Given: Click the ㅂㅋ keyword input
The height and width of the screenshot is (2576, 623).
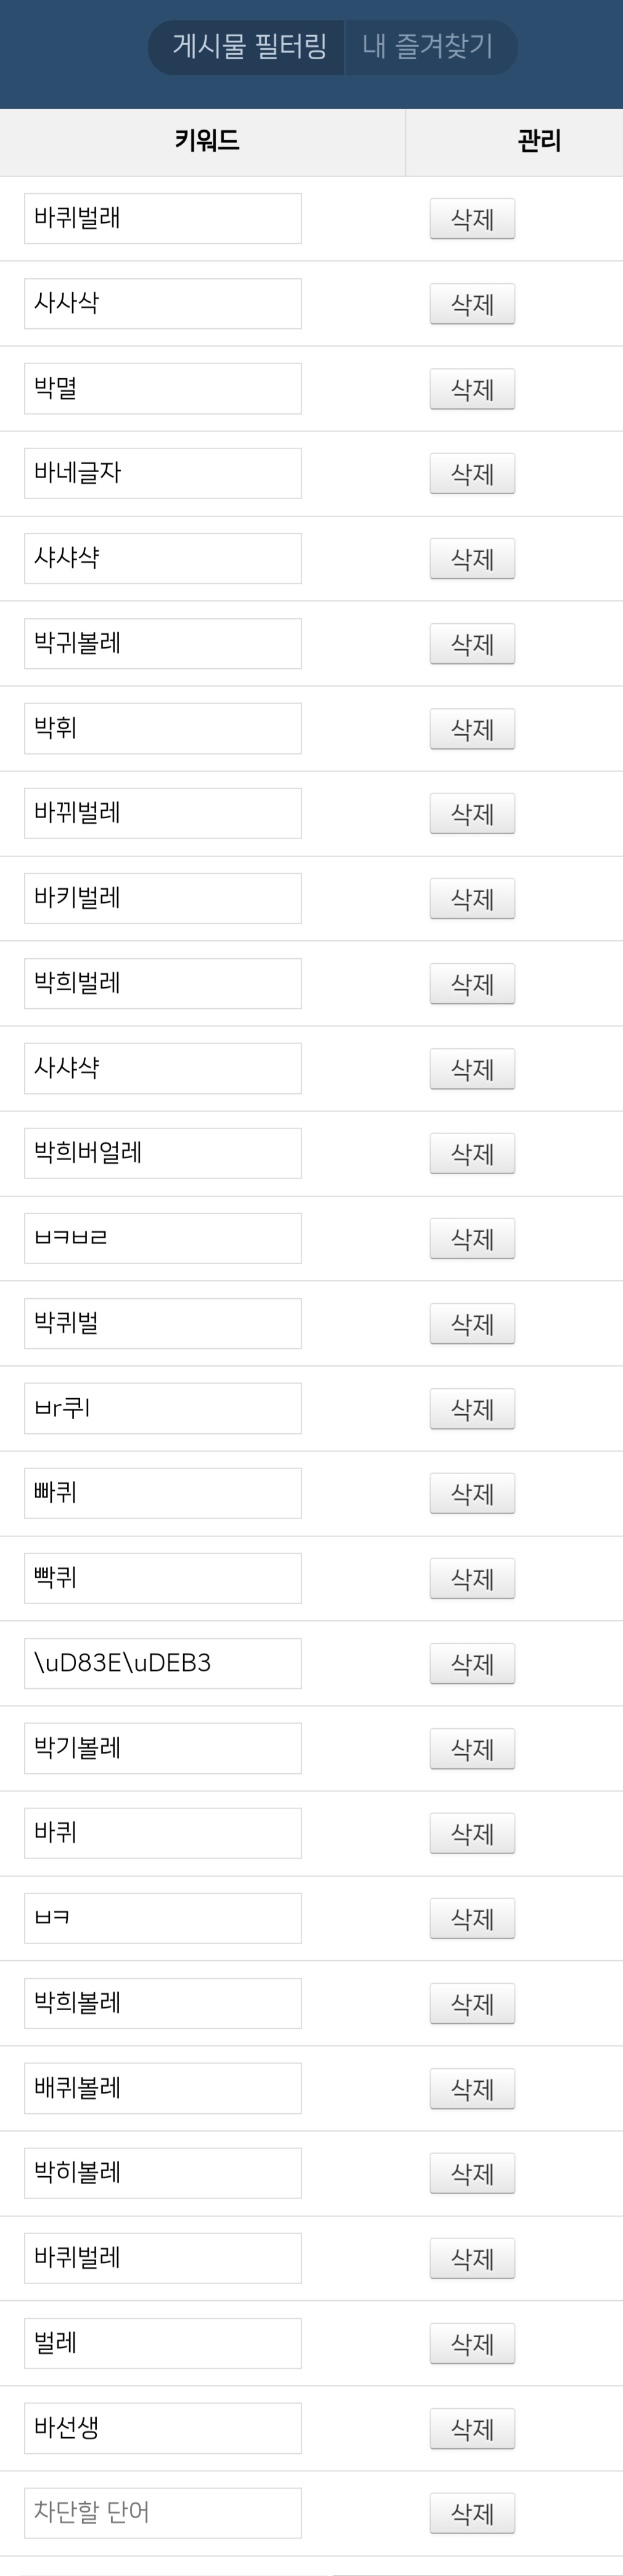Looking at the screenshot, I should 163,1918.
